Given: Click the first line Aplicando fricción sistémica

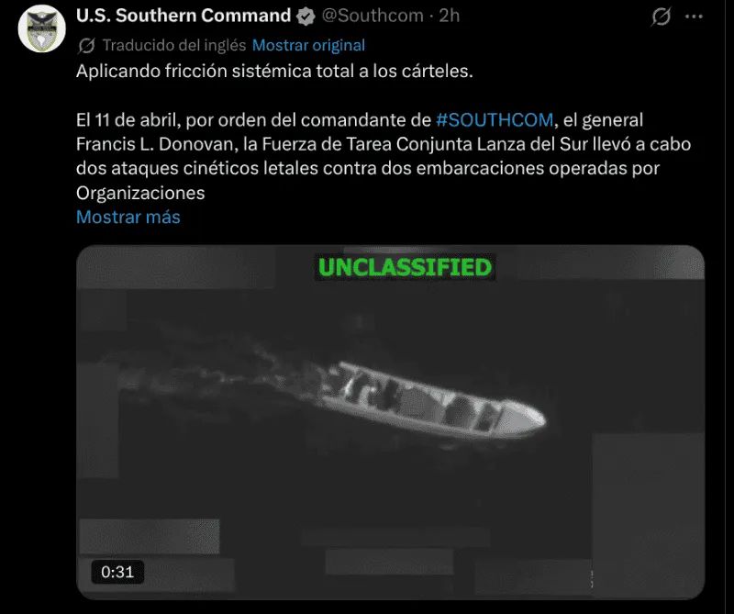Looking at the screenshot, I should [x=274, y=72].
